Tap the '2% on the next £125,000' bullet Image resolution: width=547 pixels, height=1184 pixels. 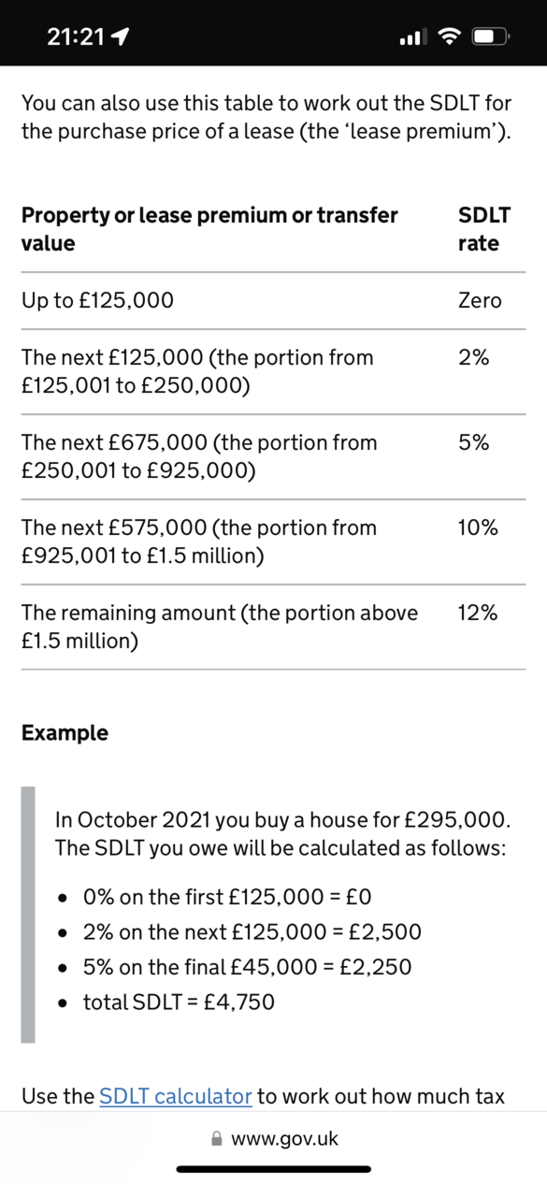252,931
